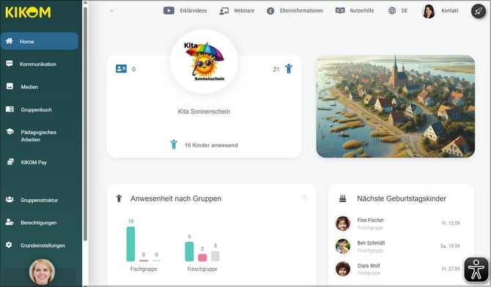Click the Erklärvideos video play icon
This screenshot has height=287, width=491.
169,11
